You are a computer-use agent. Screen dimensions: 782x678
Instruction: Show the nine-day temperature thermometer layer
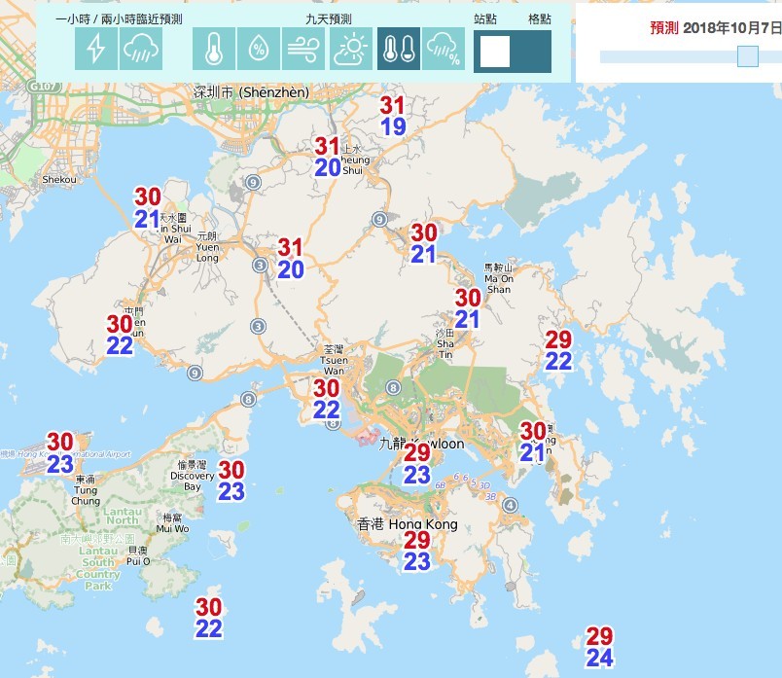(213, 50)
